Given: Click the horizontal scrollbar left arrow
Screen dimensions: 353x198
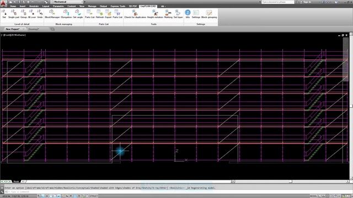Looking at the screenshot, I should tap(233, 182).
